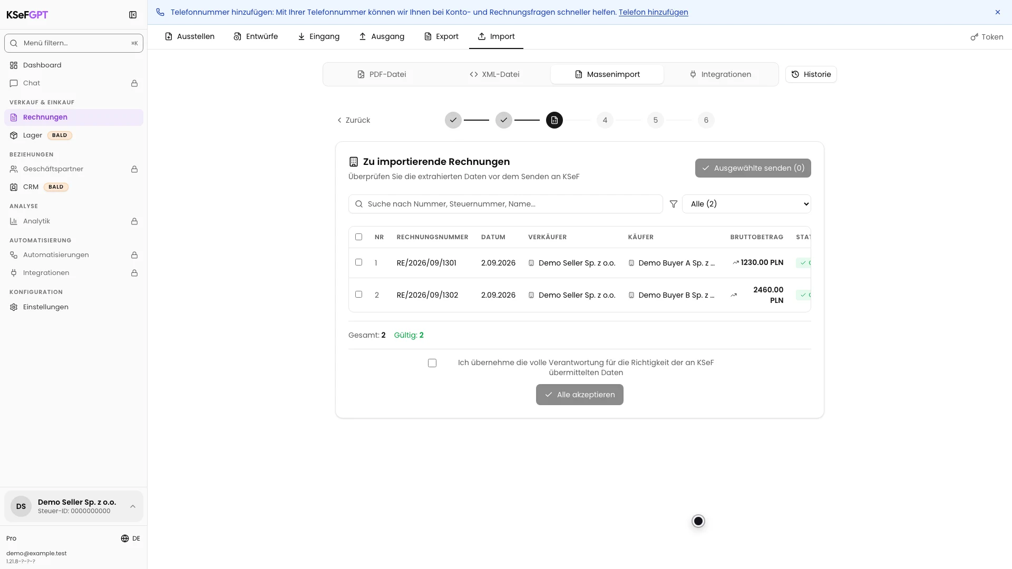Change language via the DE globe
Viewport: 1012px width, 569px height.
[x=130, y=538]
